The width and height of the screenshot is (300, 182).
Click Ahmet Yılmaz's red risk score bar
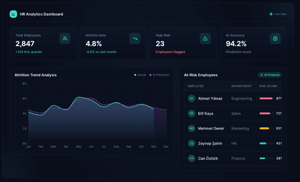point(266,98)
